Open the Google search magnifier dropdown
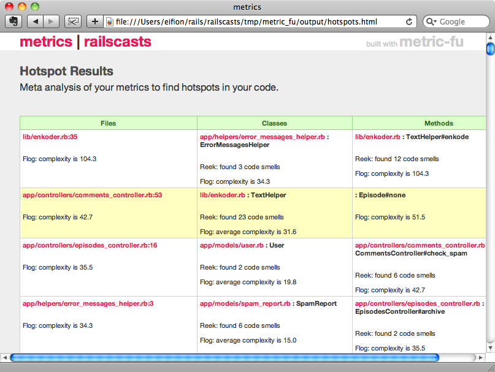 coord(431,21)
